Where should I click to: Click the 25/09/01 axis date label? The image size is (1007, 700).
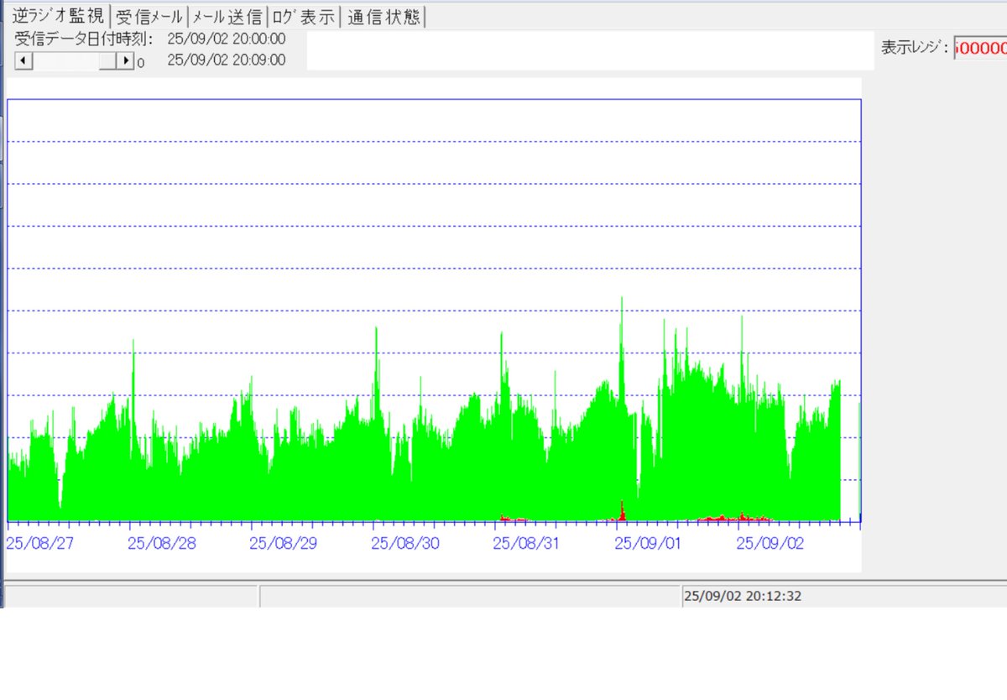(x=648, y=543)
